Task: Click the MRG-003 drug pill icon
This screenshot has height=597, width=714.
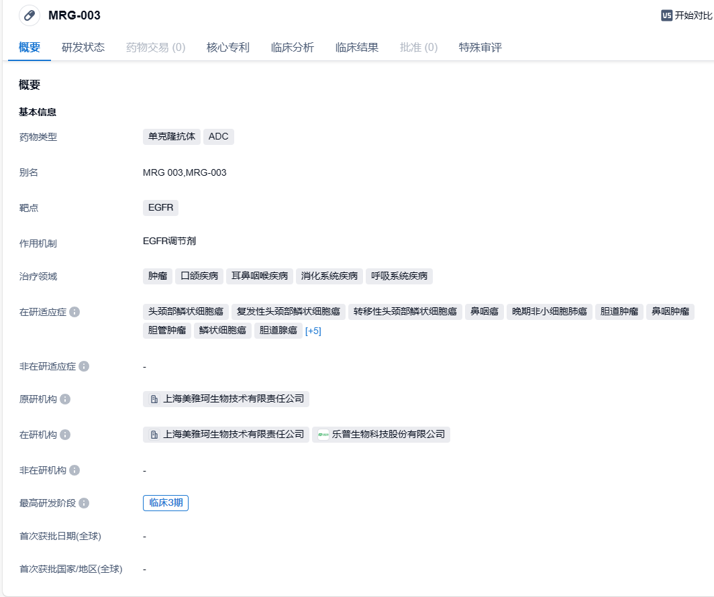Action: pos(29,15)
